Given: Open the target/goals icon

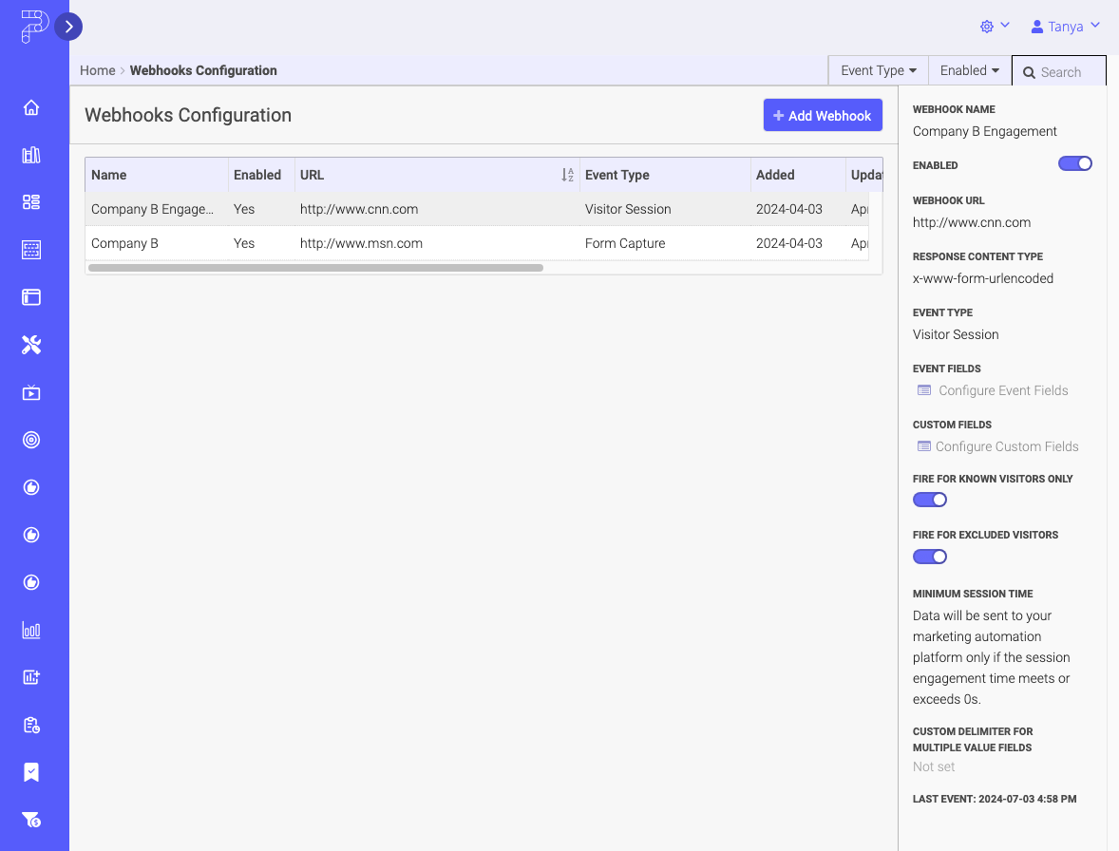Looking at the screenshot, I should click(31, 440).
